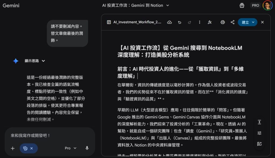This screenshot has width=275, height=158.
Task: Click the plus button to add files
Action: point(13,148)
